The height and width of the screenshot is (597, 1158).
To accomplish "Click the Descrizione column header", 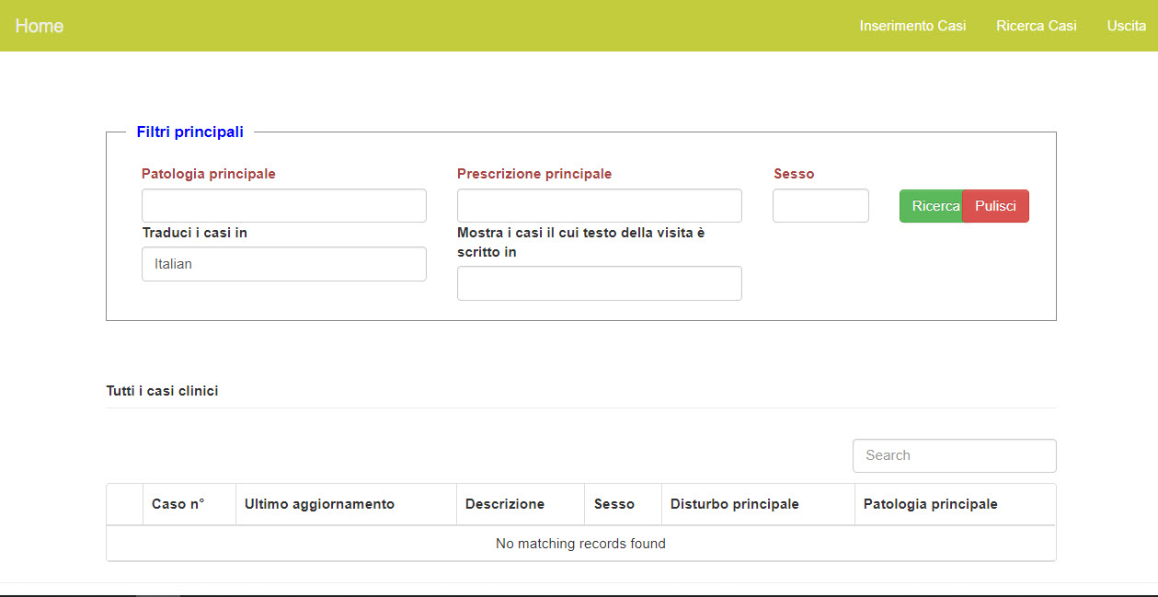I will [505, 504].
